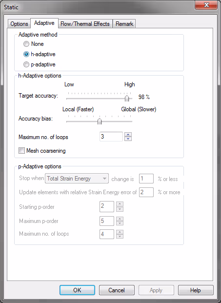Open the Flow/Thermal Effects tab
The image size is (221, 303).
coord(85,24)
